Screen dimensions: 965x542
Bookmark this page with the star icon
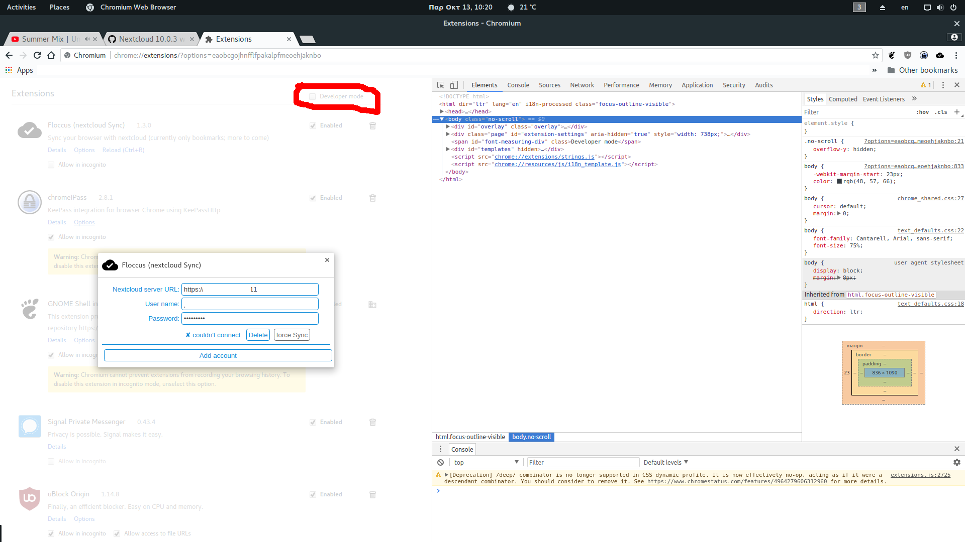click(x=876, y=55)
